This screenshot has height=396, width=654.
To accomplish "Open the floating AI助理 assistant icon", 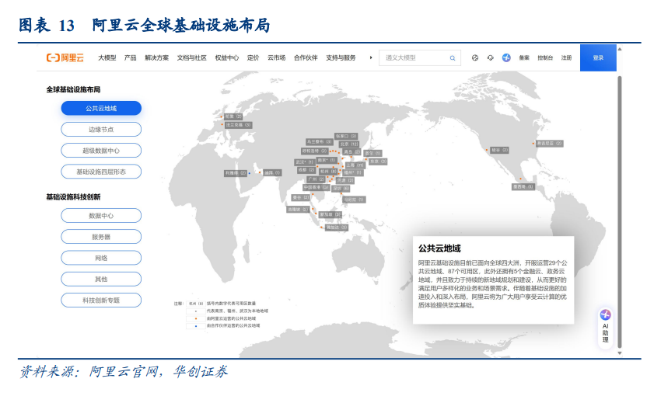I will coord(606,327).
